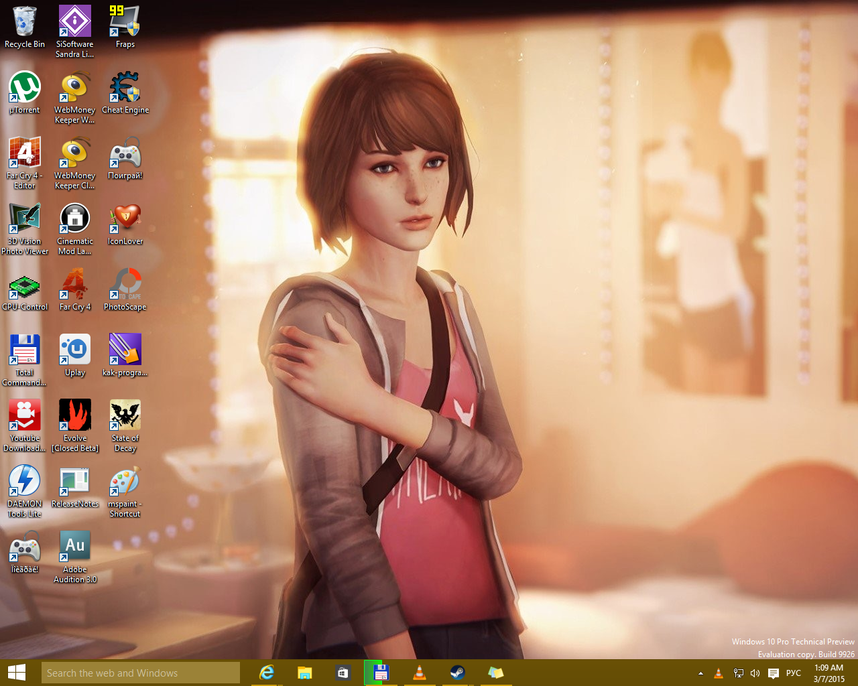Open 3D Vision Photo Viewer icon
This screenshot has height=686, width=858.
tap(25, 228)
